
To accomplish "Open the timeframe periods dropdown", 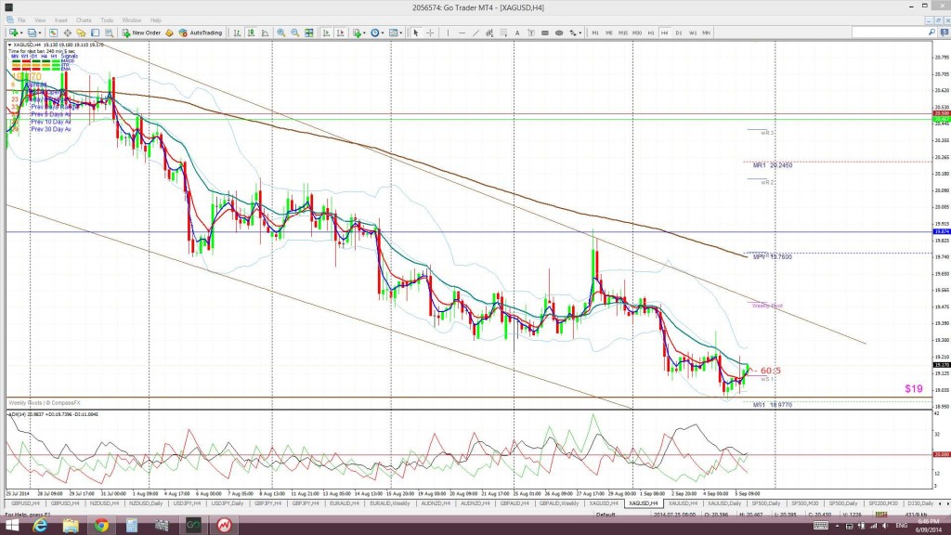I will tap(383, 33).
